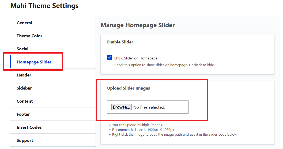Uncheck the Show Slider on Homepage checkbox

(110, 58)
